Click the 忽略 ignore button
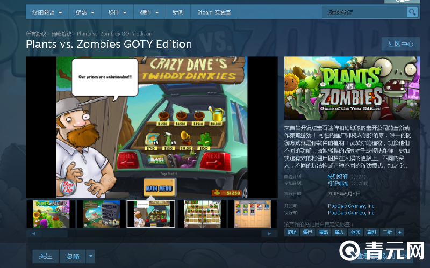Screen dimensions: 430x268 coord(73,256)
